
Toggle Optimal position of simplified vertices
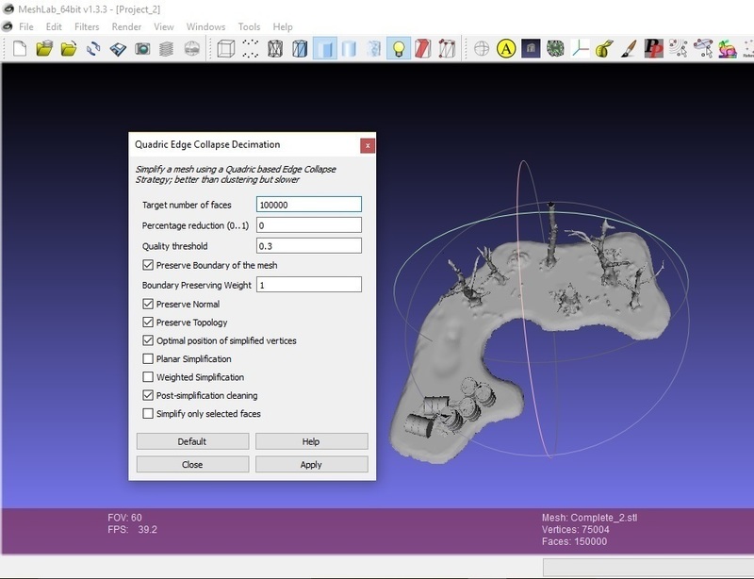click(148, 340)
